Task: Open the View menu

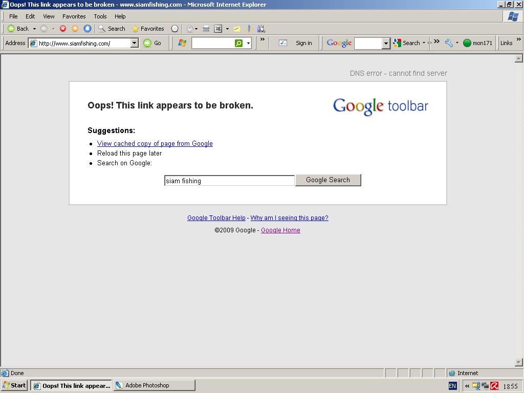Action: click(x=49, y=16)
